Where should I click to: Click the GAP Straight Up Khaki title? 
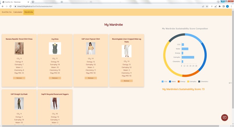click(x=19, y=94)
